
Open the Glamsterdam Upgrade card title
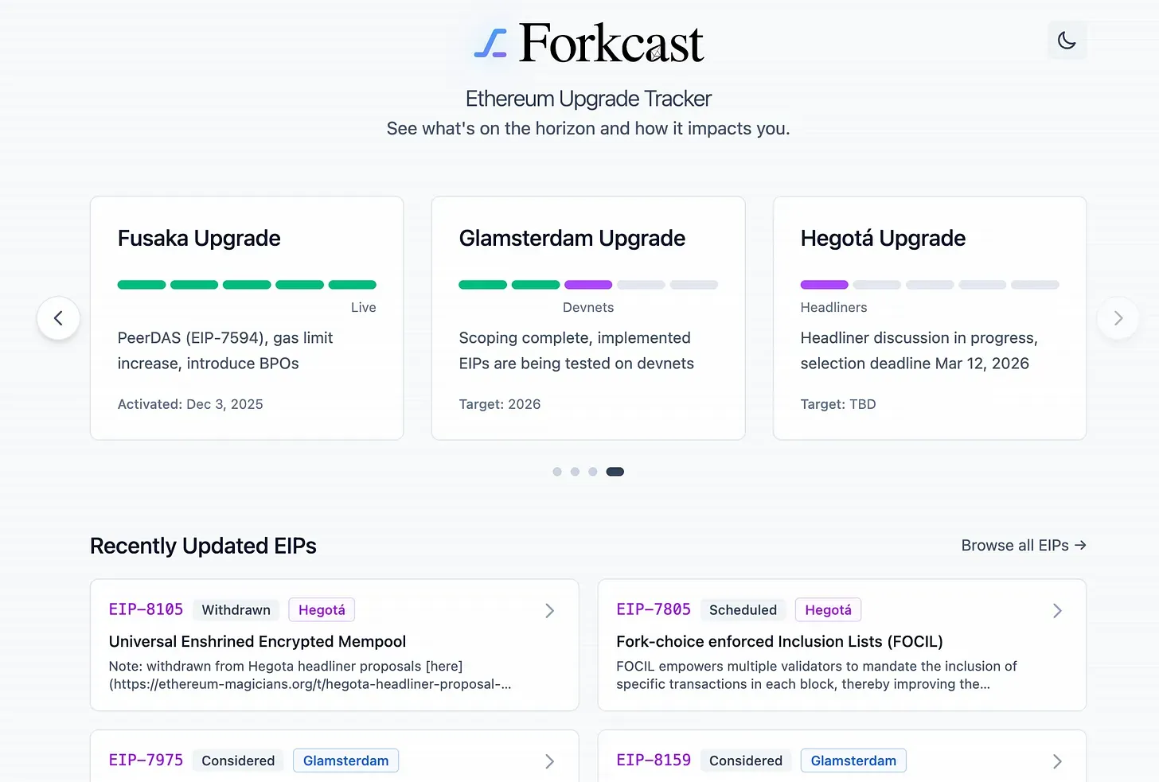(x=572, y=239)
